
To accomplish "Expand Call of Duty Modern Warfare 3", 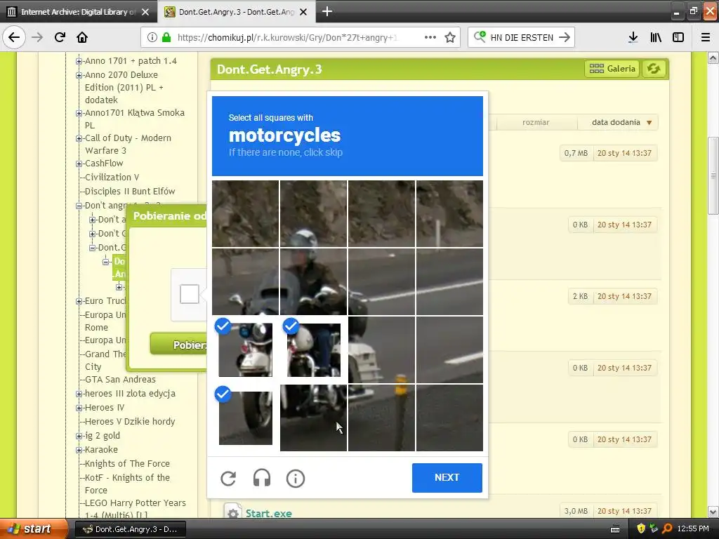I will [79, 138].
